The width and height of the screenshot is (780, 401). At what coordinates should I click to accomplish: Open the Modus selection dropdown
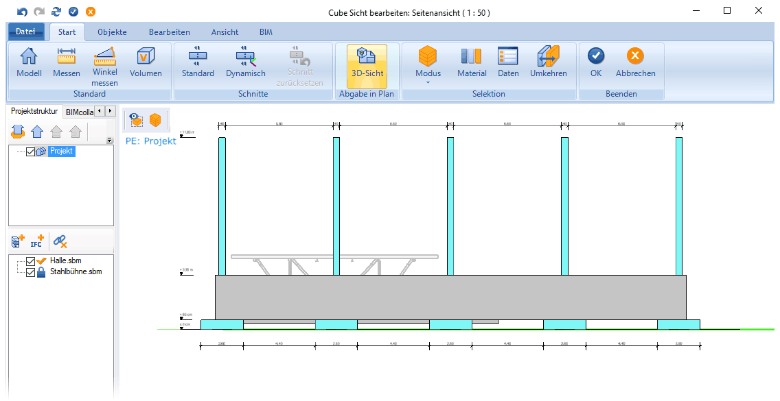pos(428,66)
